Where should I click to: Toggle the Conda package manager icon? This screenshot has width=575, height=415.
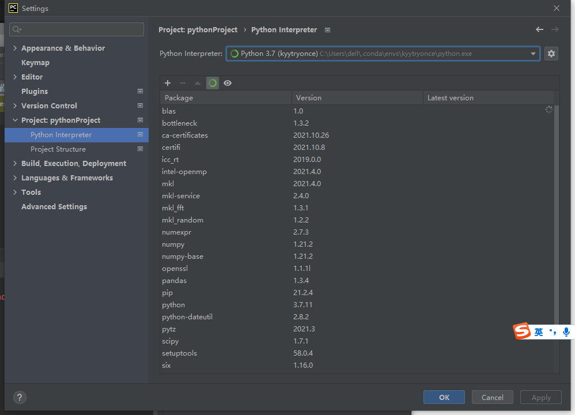(x=212, y=83)
